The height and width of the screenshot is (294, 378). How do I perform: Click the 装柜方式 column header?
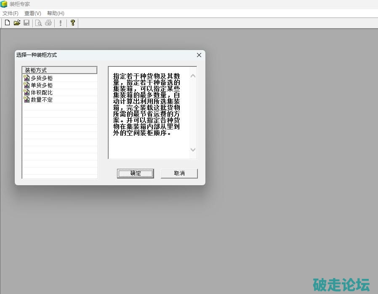click(59, 70)
